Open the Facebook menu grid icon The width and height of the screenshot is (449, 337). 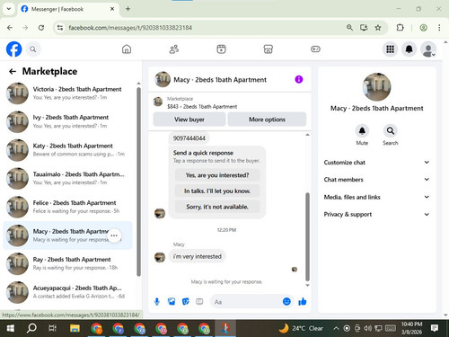tap(390, 49)
